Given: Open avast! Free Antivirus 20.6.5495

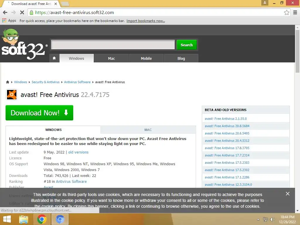Looking at the screenshot, I should 227,133.
